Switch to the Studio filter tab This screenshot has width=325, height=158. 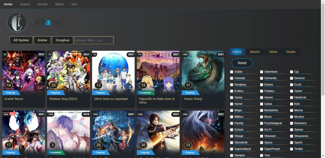coord(290,52)
